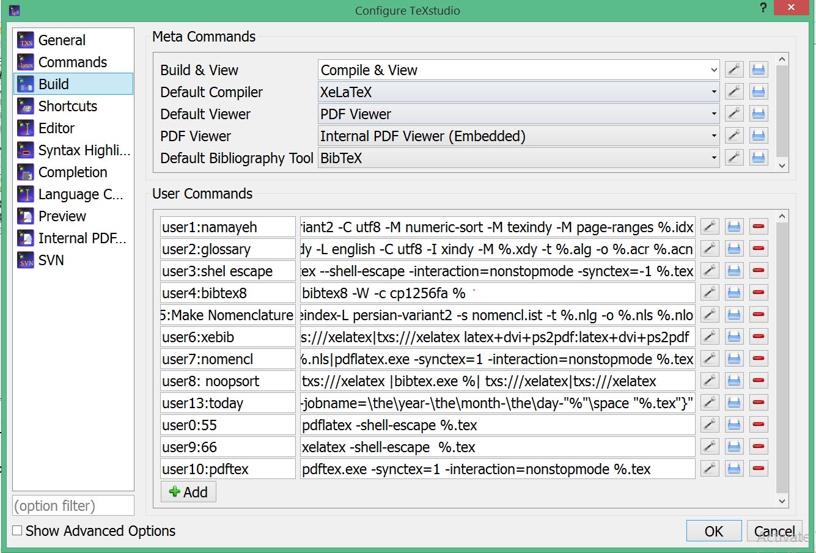Viewport: 816px width, 553px height.
Task: Click save icon for user6:xebib command
Action: 734,337
